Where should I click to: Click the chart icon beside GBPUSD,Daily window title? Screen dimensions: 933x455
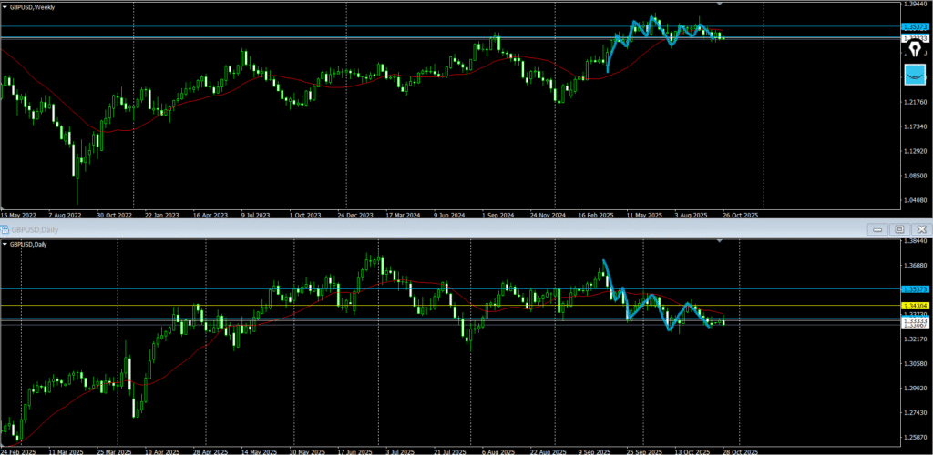5,229
